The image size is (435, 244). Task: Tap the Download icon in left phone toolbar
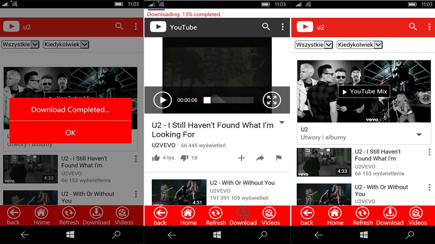click(96, 213)
